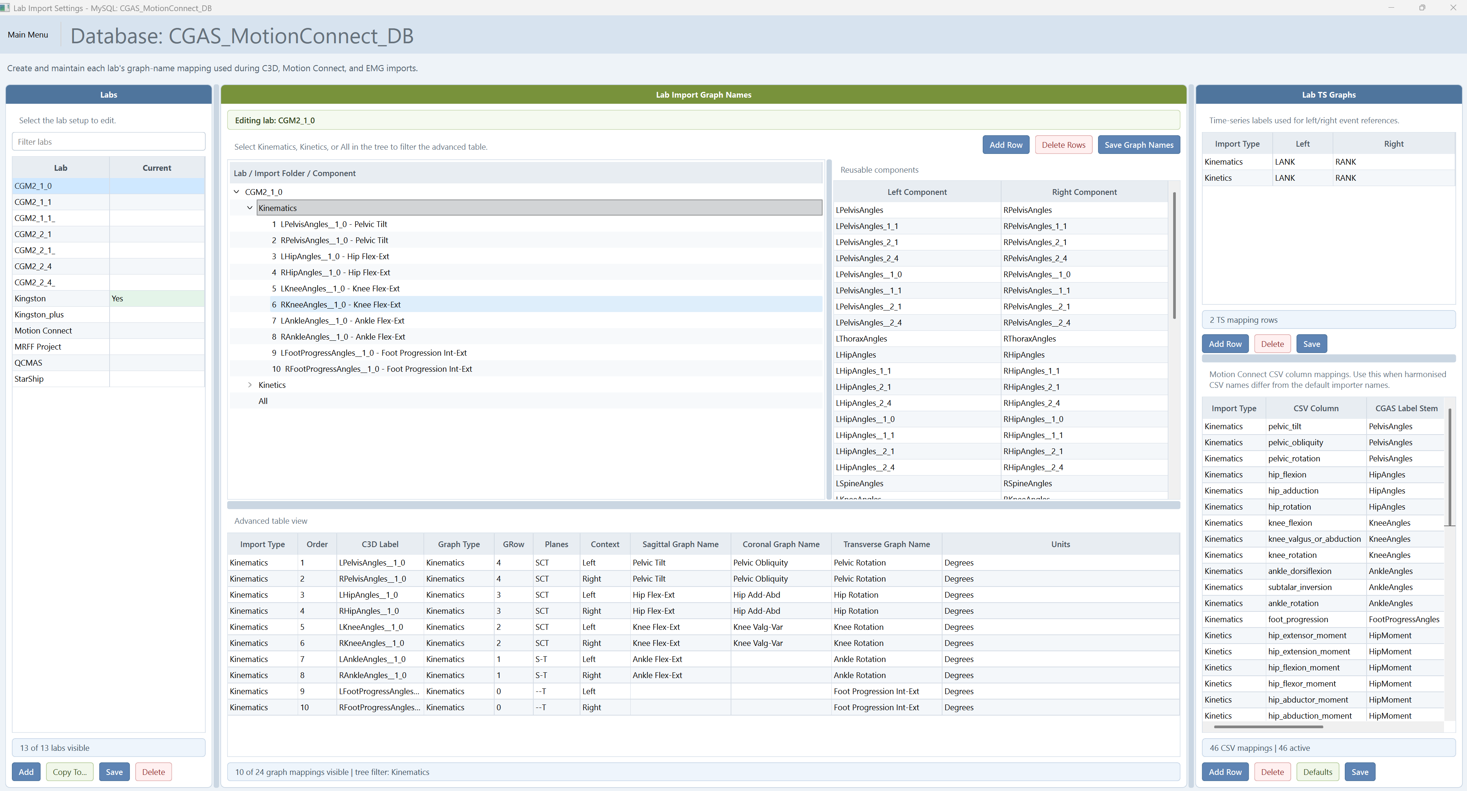Select the Kingston lab row
Viewport: 1467px width, 791px height.
tap(109, 299)
